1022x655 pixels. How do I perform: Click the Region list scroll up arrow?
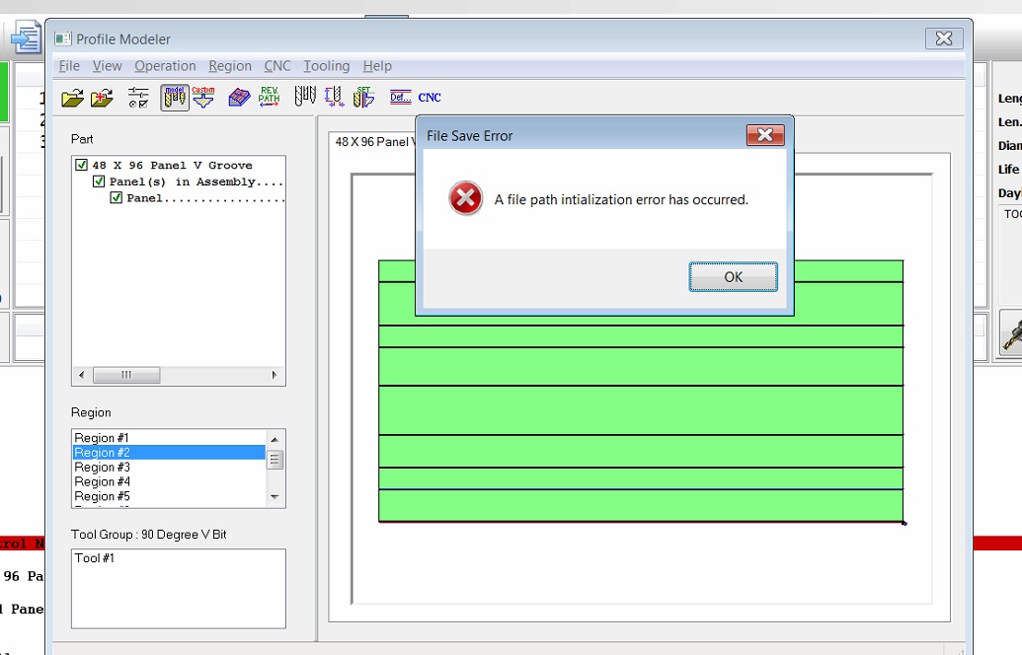click(x=275, y=439)
